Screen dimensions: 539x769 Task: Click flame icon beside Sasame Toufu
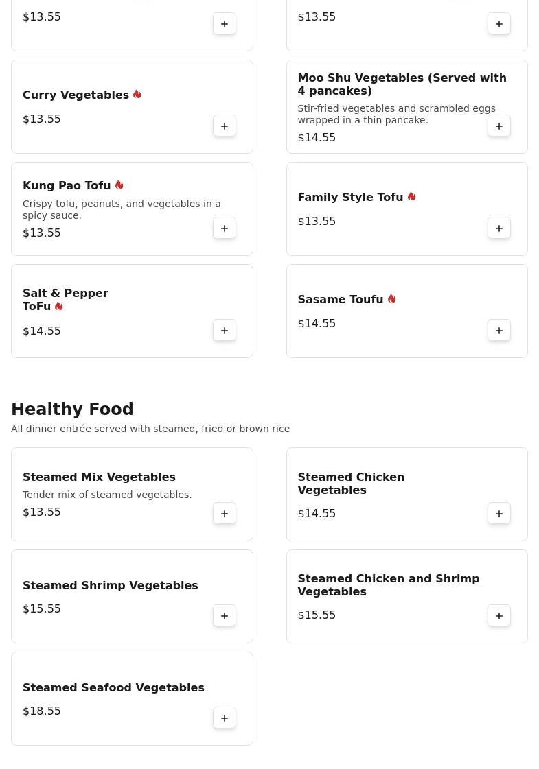click(x=392, y=299)
